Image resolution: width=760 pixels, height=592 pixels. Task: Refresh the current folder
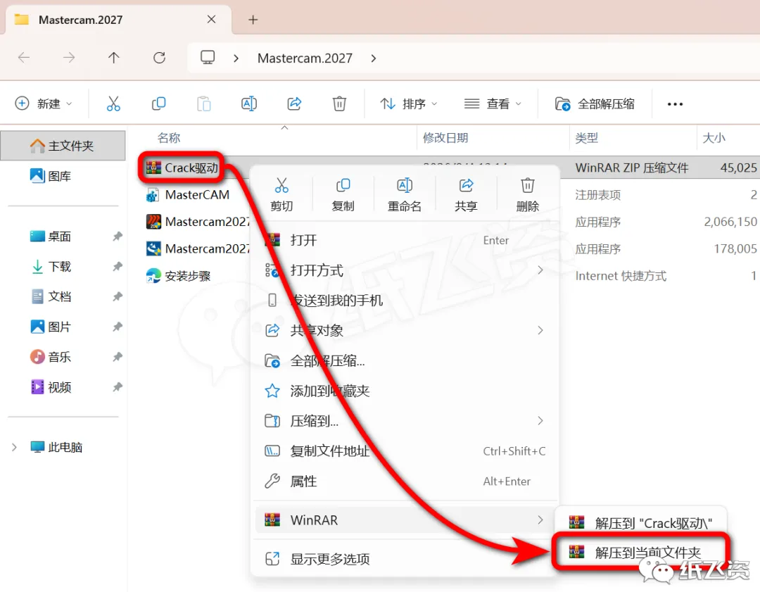point(159,58)
